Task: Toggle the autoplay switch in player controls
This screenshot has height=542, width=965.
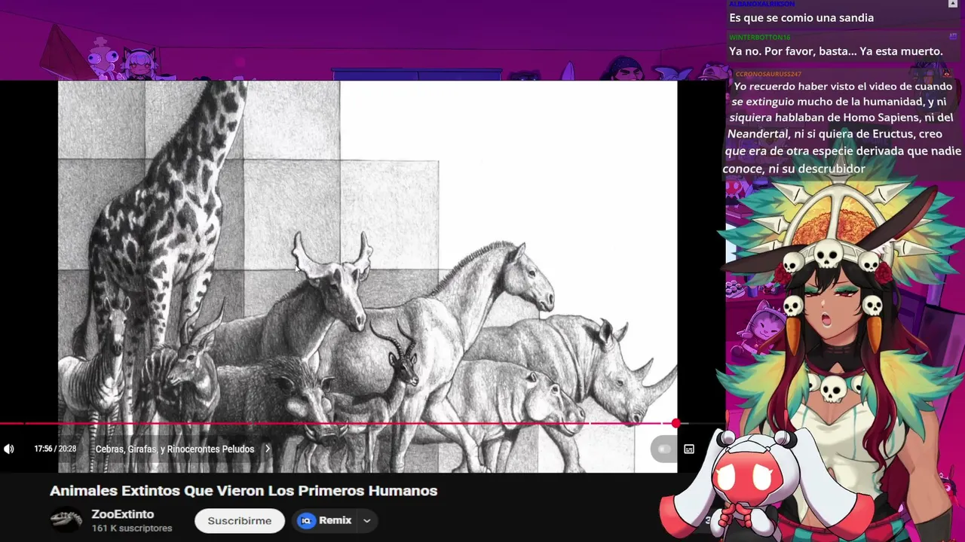Action: pyautogui.click(x=664, y=449)
